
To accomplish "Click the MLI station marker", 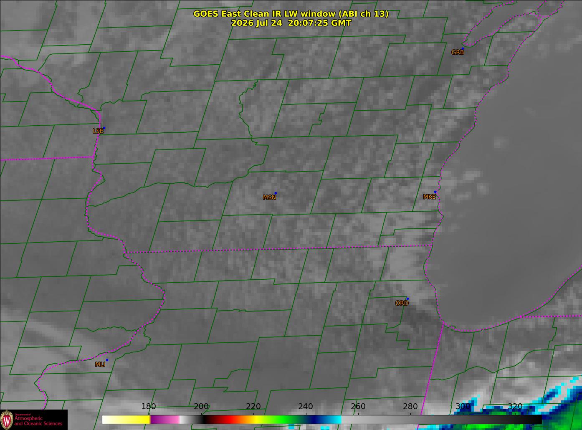I will pos(107,360).
